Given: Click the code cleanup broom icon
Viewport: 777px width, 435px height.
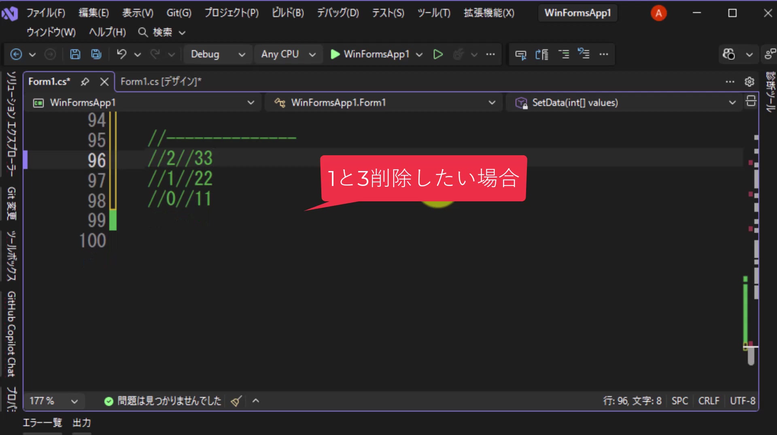Looking at the screenshot, I should click(x=236, y=401).
